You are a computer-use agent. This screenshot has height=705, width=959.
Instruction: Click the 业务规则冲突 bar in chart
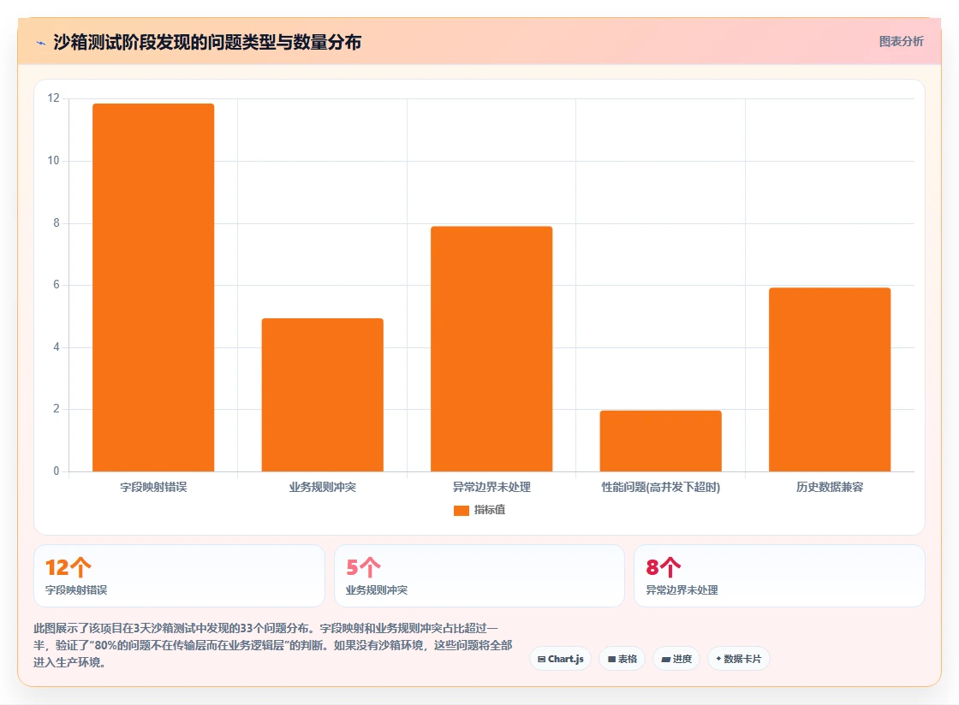point(322,394)
